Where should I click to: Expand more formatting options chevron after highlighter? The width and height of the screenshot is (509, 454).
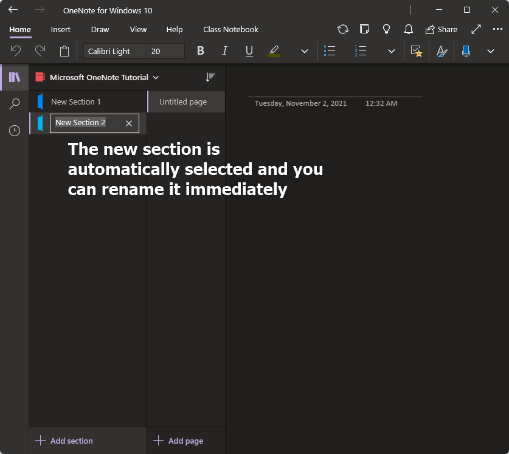pos(304,51)
